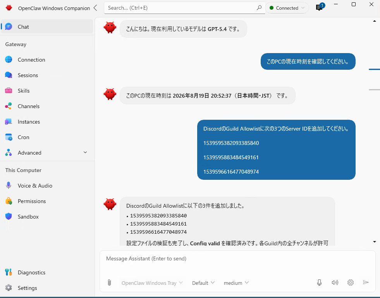Click ID 1539596616477048974 in the blue user message

pyautogui.click(x=231, y=171)
